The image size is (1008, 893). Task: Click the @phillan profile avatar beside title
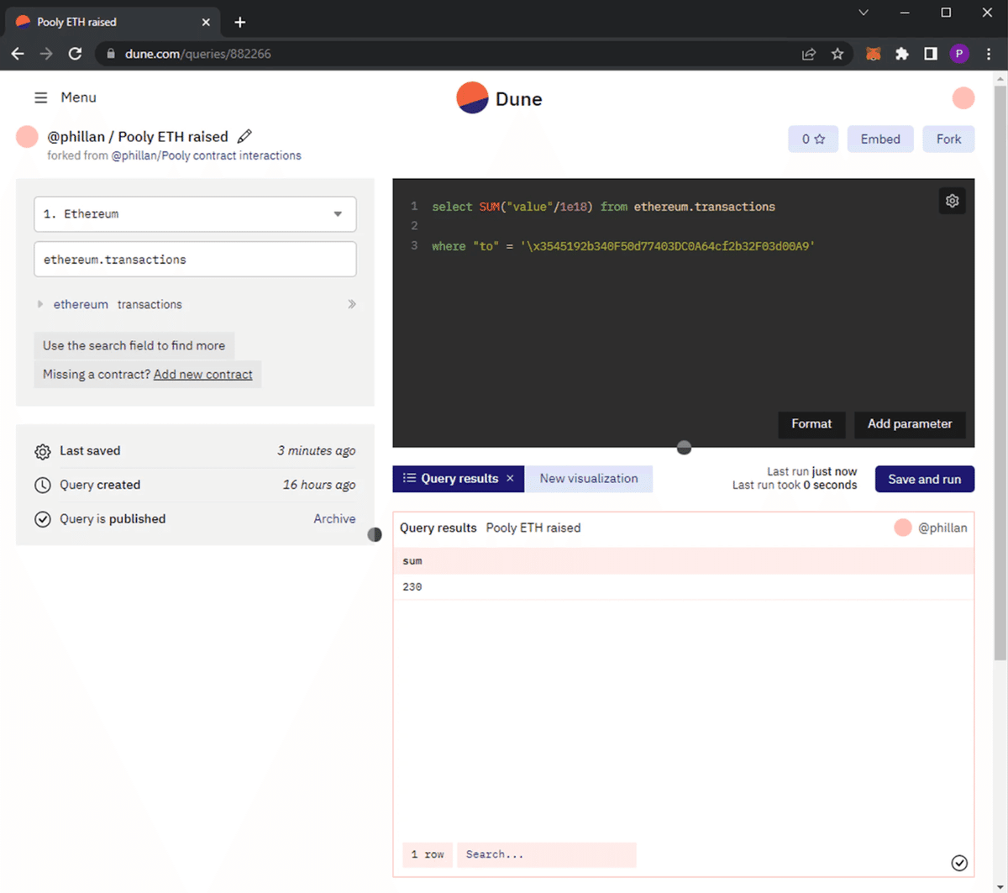pos(27,136)
